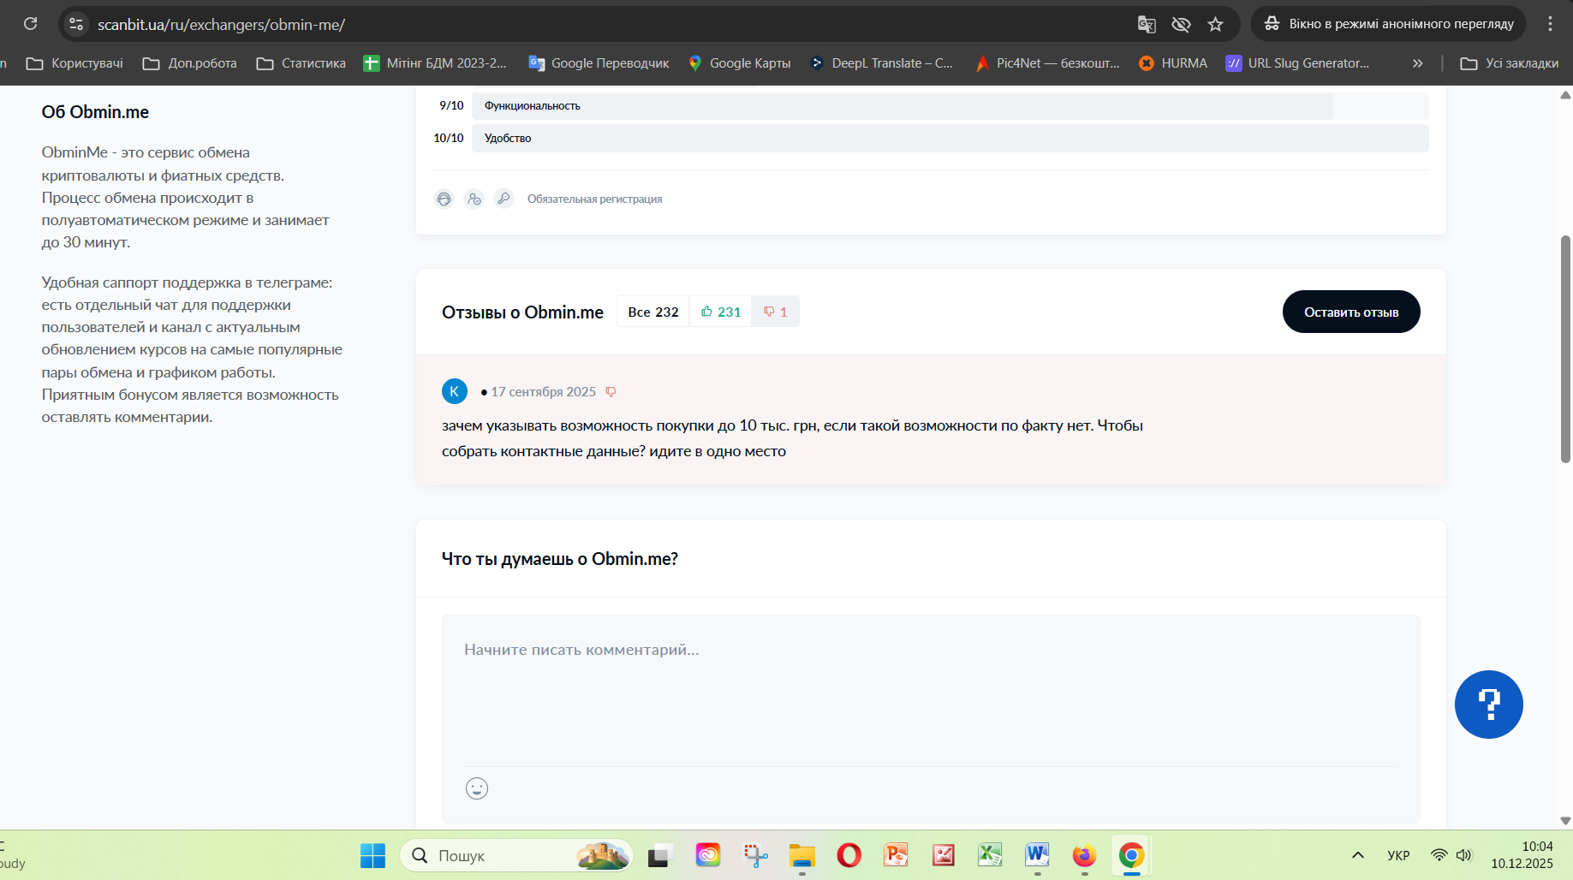Viewport: 1573px width, 880px height.
Task: Click the page vertical scrollbar thumb
Action: tap(1565, 349)
